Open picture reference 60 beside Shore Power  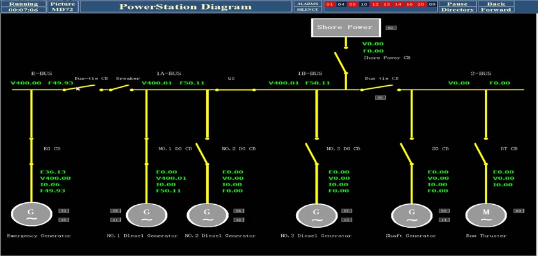click(391, 28)
